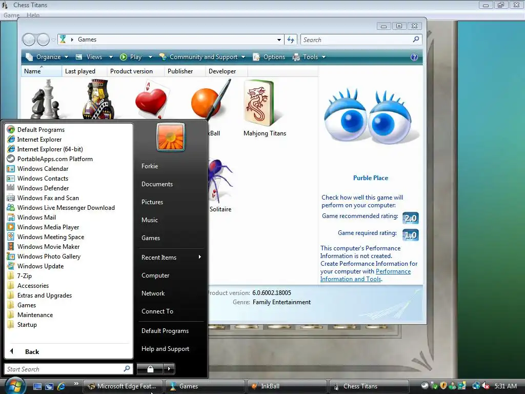Click the Games window Search field
This screenshot has height=394, width=525.
[361, 40]
